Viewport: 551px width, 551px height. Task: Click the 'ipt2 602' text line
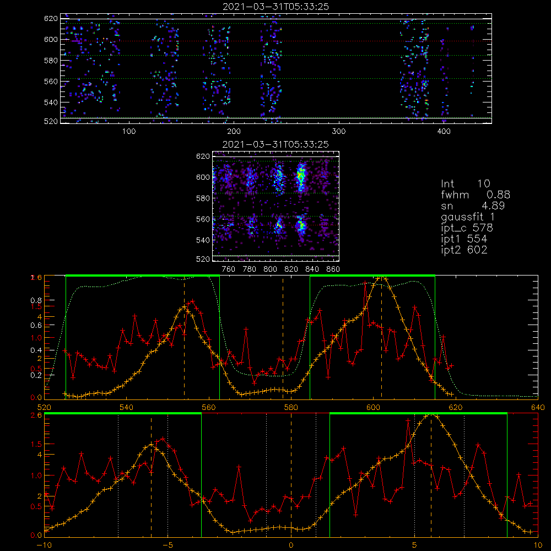coord(464,250)
